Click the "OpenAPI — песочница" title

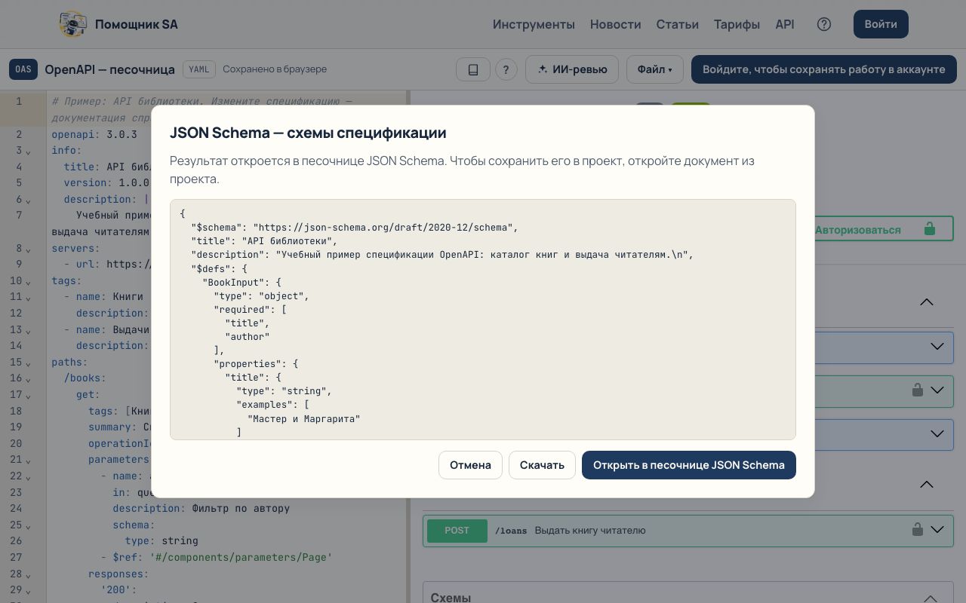pyautogui.click(x=109, y=69)
